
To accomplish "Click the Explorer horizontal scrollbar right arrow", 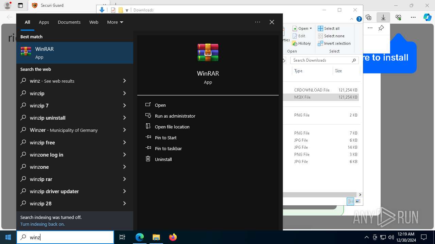I will [360, 195].
